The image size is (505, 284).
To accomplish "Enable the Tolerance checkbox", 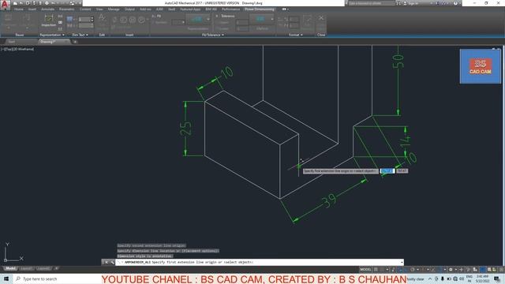I will pos(217,16).
